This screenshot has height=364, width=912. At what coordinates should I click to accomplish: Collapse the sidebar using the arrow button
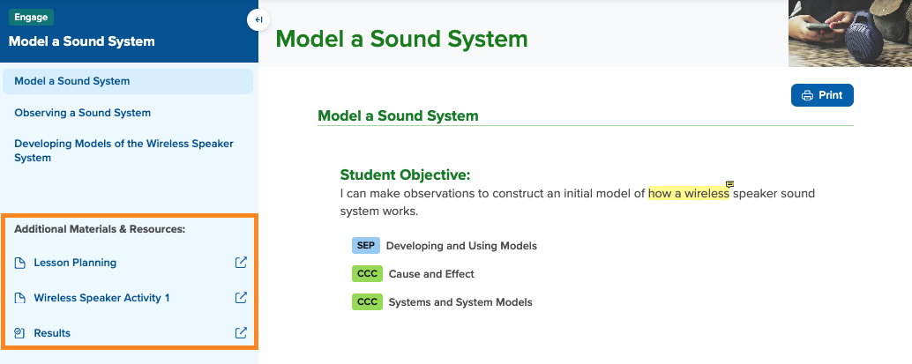click(x=258, y=19)
